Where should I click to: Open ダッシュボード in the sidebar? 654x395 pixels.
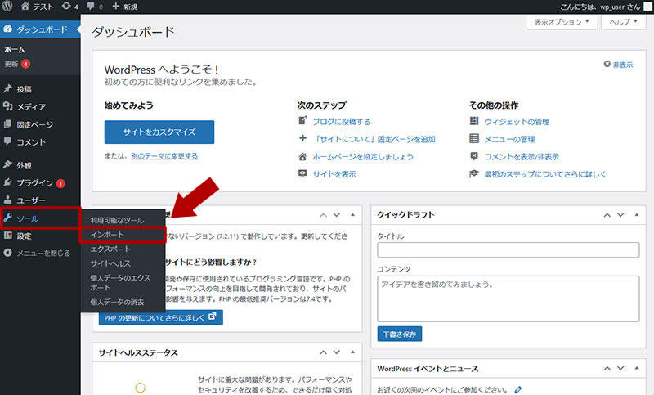(x=40, y=29)
